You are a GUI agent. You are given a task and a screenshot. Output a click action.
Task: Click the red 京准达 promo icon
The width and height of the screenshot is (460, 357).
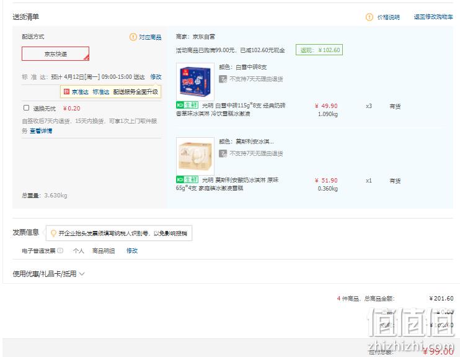point(66,92)
